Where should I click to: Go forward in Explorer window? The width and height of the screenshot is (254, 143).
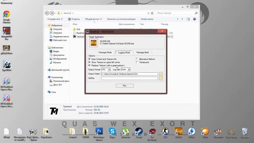point(52,13)
